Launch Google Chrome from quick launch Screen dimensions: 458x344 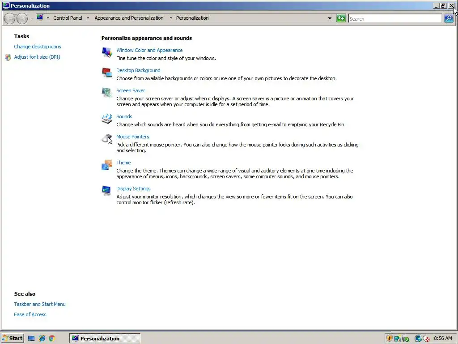(x=52, y=339)
